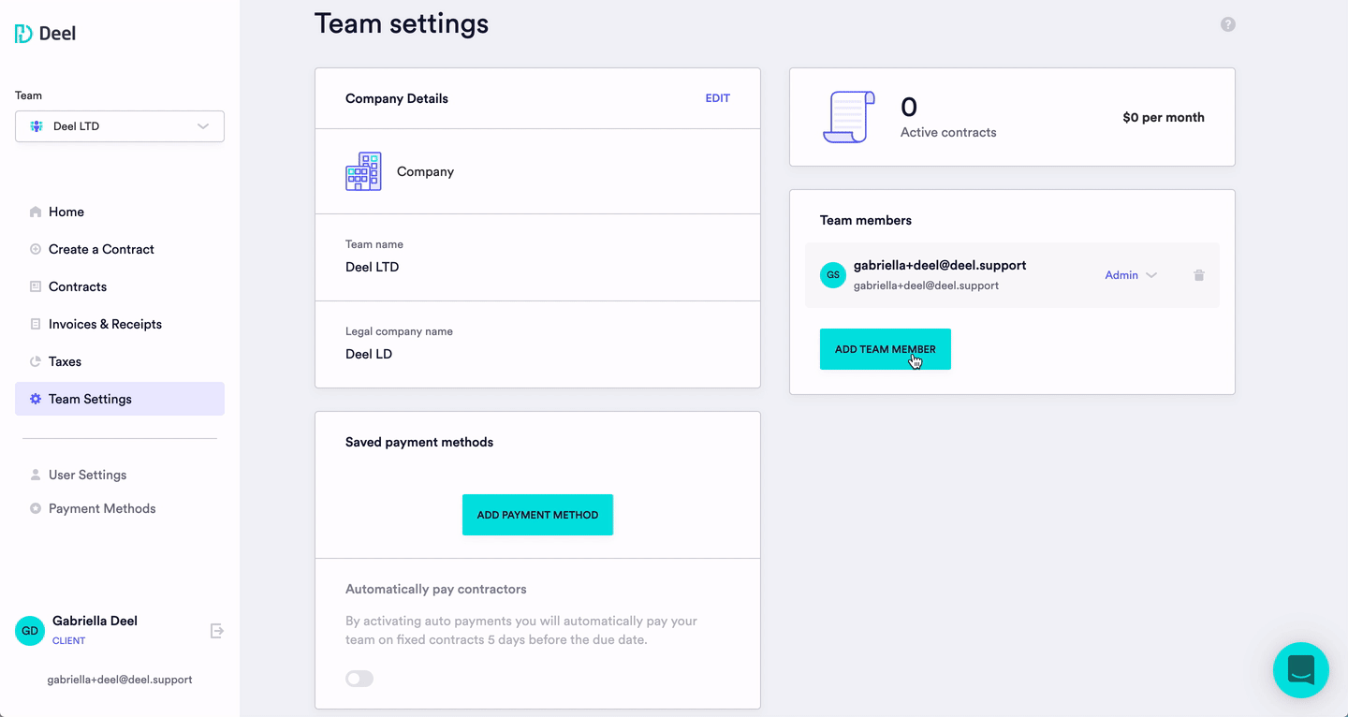1348x717 pixels.
Task: Click team name value Deel LTD
Action: pyautogui.click(x=373, y=267)
